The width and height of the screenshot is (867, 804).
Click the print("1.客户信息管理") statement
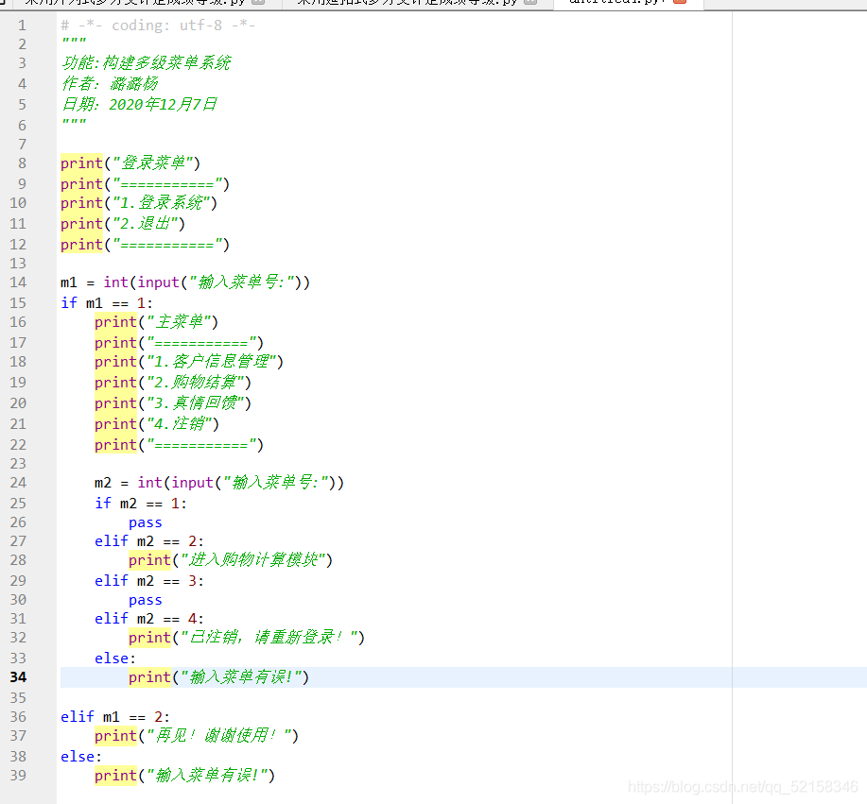[189, 362]
